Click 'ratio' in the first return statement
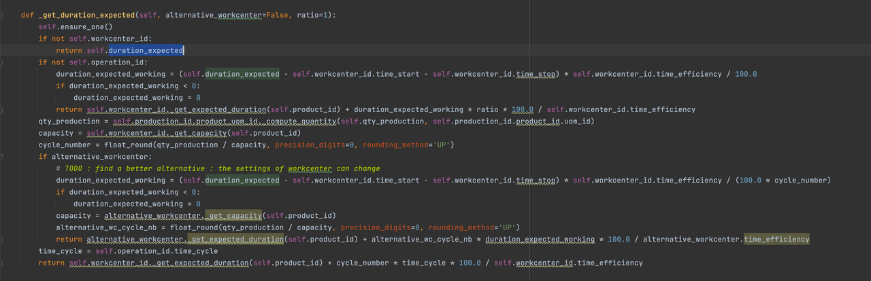The height and width of the screenshot is (281, 871). pyautogui.click(x=487, y=109)
